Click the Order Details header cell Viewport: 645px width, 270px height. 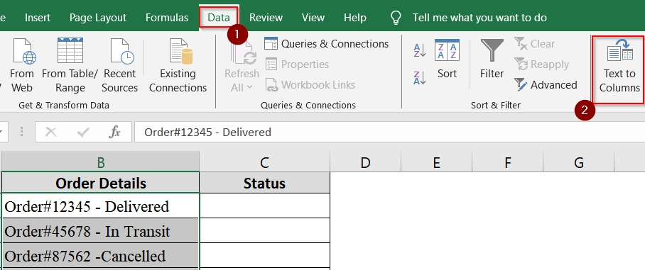pos(101,183)
